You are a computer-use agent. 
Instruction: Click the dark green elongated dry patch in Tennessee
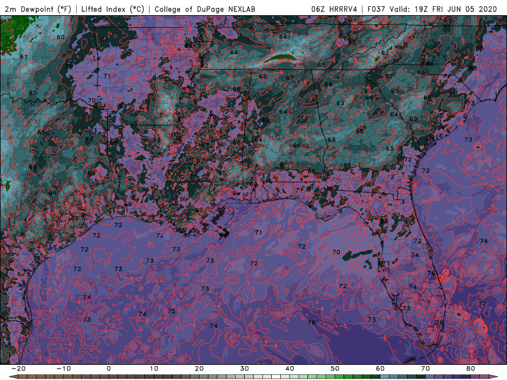click(279, 58)
